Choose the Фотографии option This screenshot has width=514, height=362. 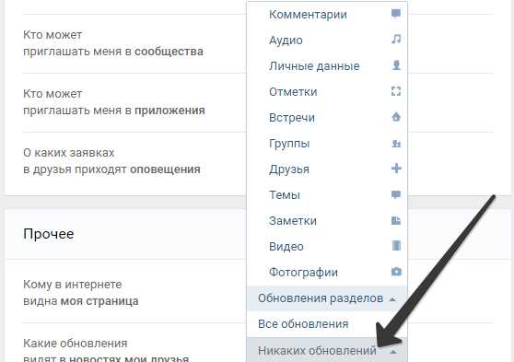[x=327, y=273]
